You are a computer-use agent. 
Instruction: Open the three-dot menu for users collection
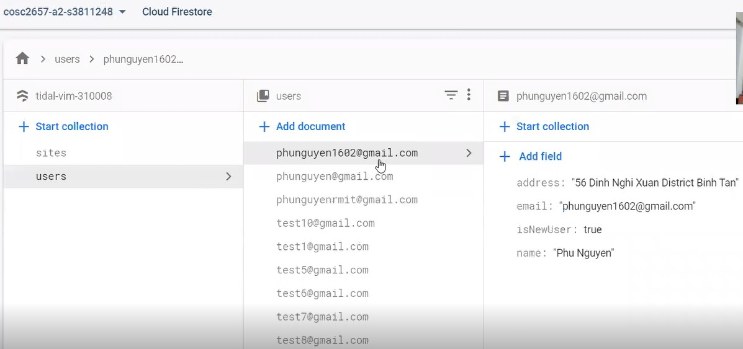pos(469,95)
